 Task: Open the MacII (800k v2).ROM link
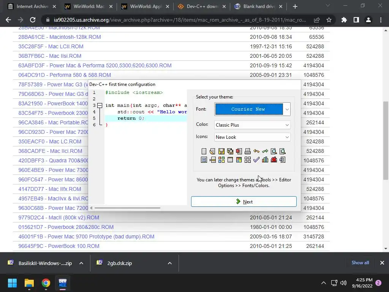[59, 217]
